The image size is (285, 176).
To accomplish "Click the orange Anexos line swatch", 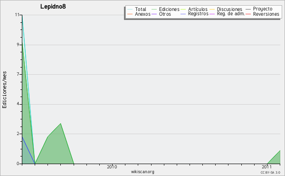I will (130, 14).
